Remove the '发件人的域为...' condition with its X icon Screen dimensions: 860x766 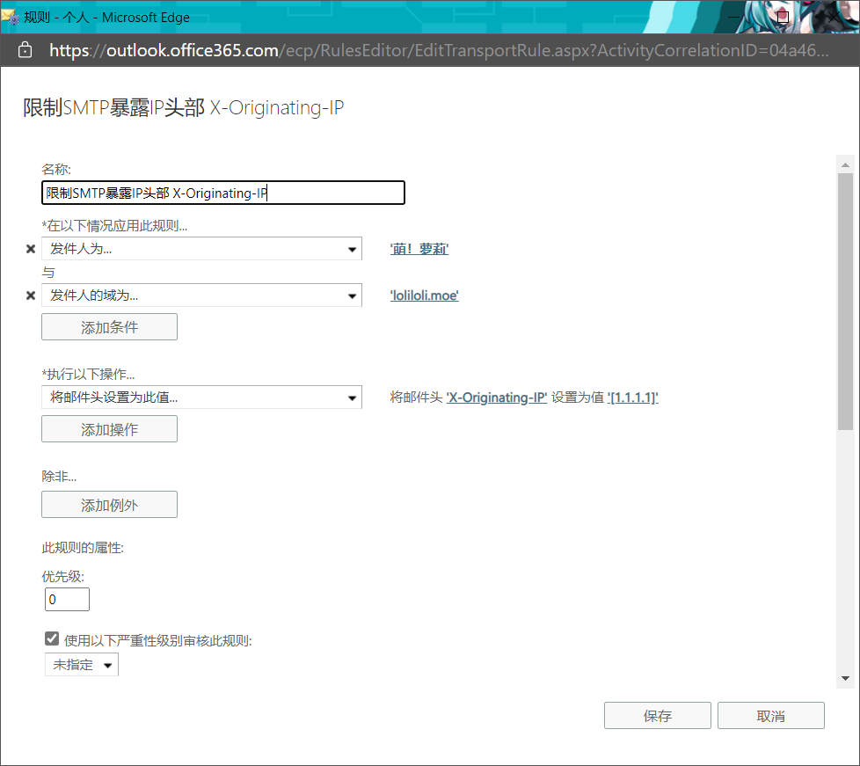31,295
